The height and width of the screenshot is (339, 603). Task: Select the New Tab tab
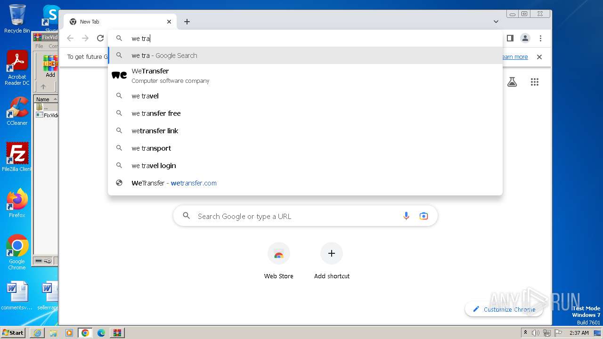pyautogui.click(x=120, y=22)
